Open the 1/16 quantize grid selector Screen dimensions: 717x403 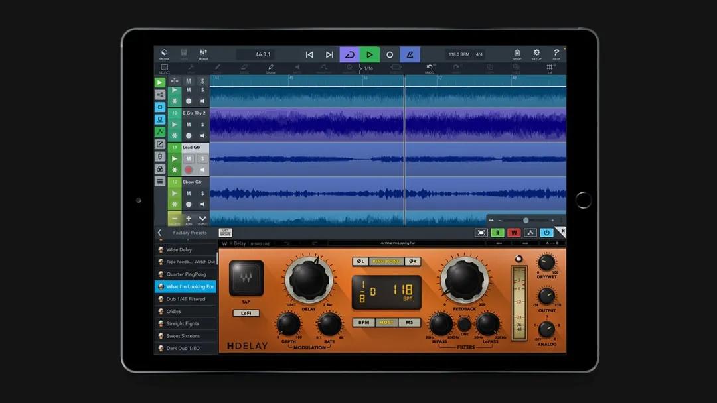(367, 68)
